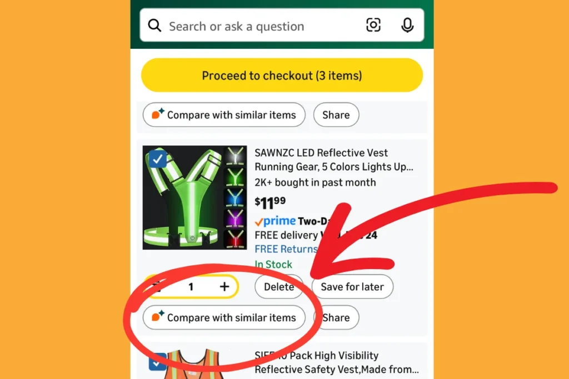
Task: Click the sparkle icon on top Compare button
Action: coord(157,113)
